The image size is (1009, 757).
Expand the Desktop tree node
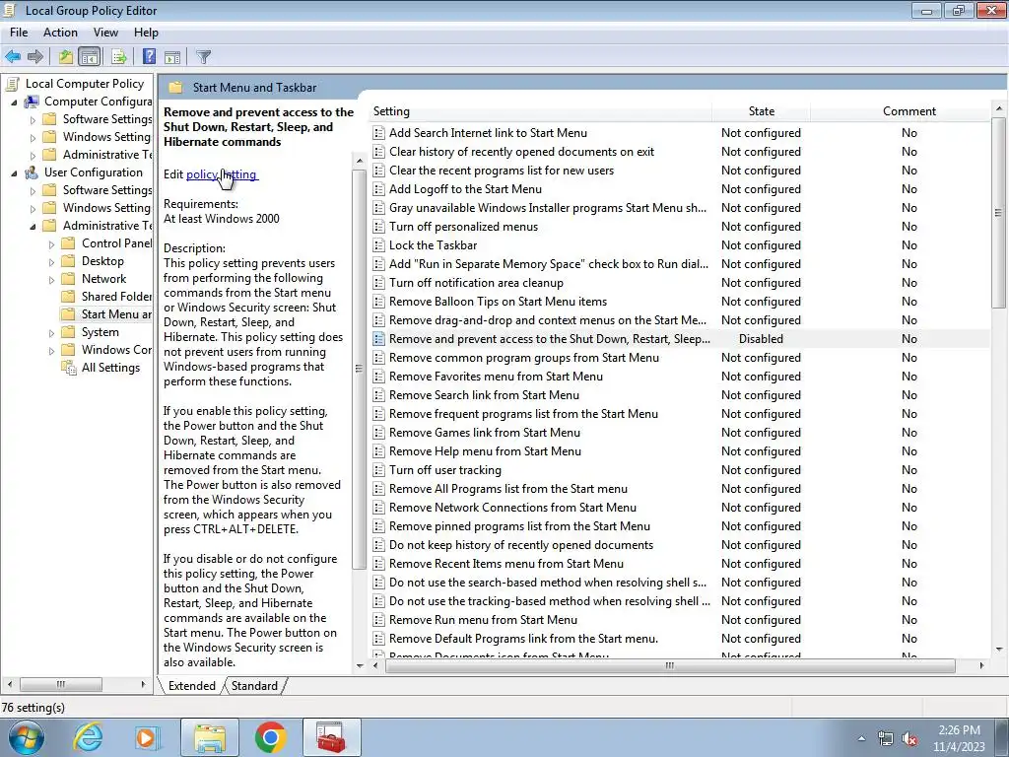51,262
